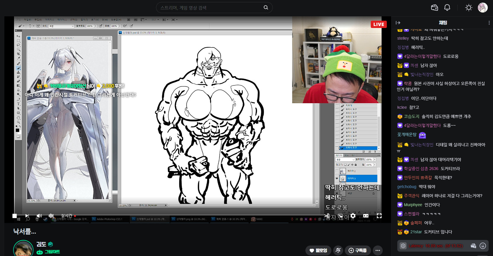Toggle the light/dark theme sun icon
This screenshot has width=493, height=256.
point(468,8)
